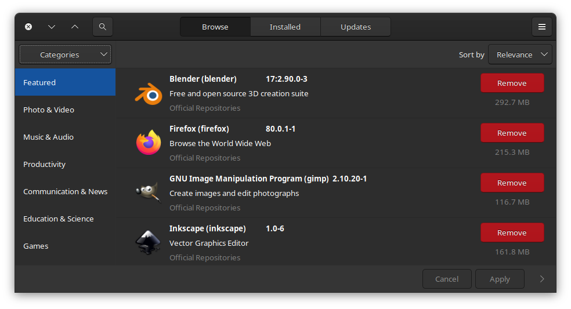Click Firefox version 80.0.1-1
The image size is (571, 309).
click(x=280, y=129)
